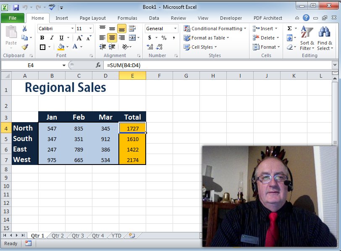The height and width of the screenshot is (251, 341).
Task: Click the Merge & Center icon
Action: coord(131,38)
